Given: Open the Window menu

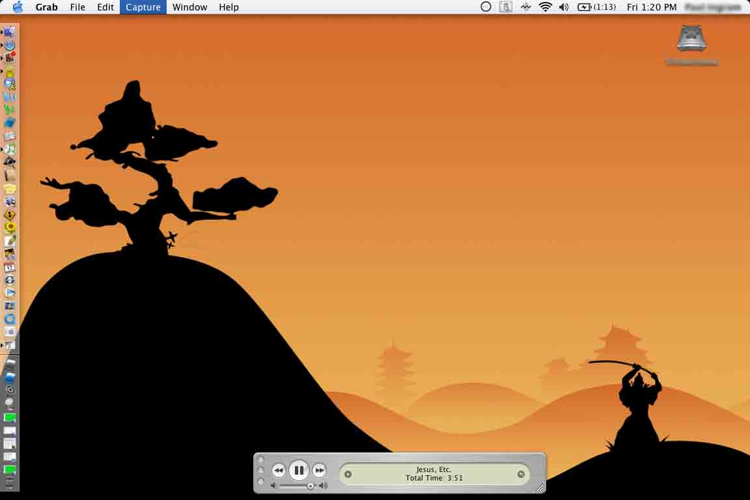Looking at the screenshot, I should (x=190, y=7).
